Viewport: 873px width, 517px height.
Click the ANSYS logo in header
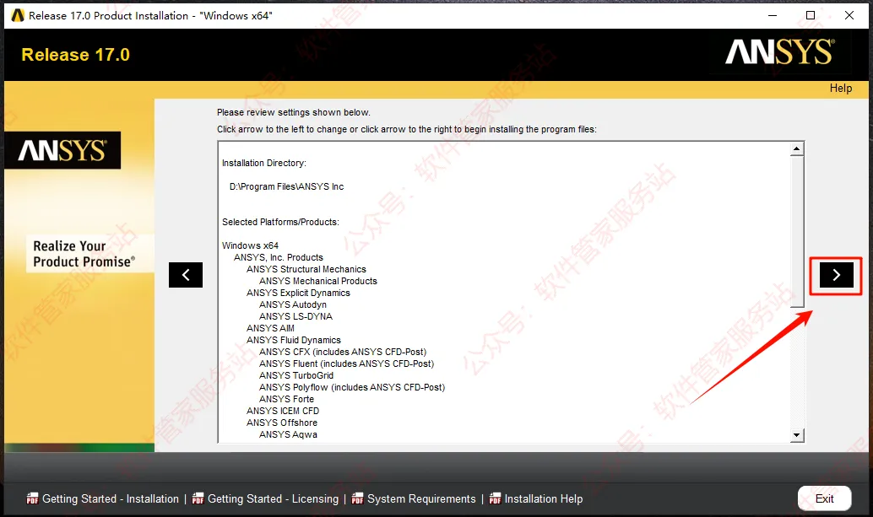coord(780,52)
